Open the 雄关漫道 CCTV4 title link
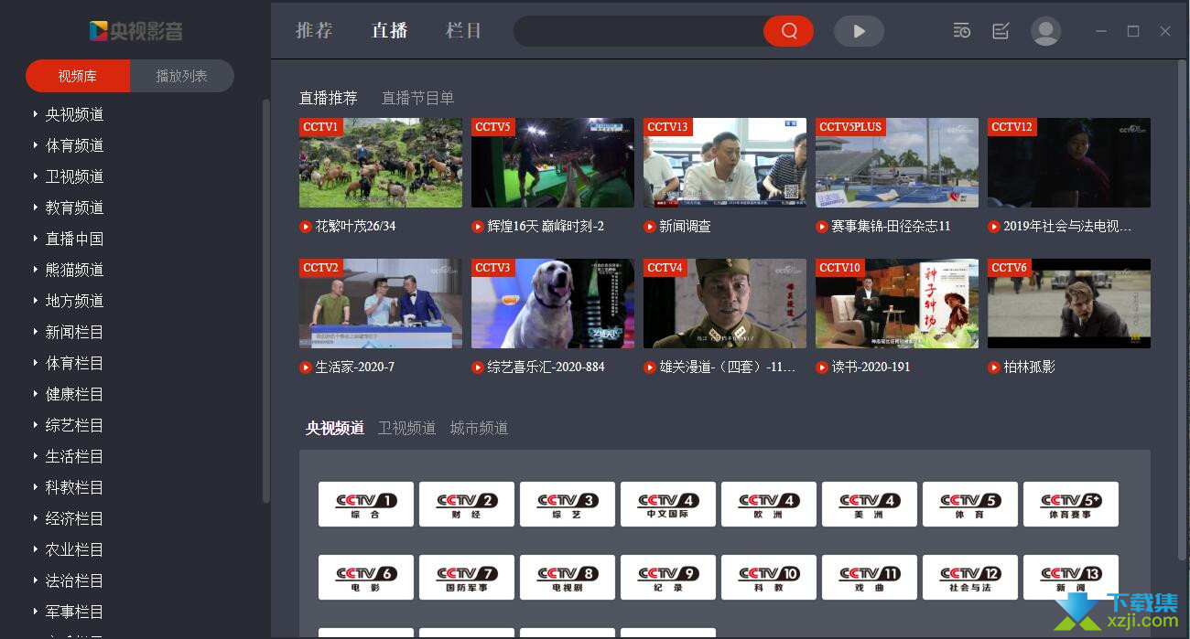The height and width of the screenshot is (639, 1190). point(728,367)
